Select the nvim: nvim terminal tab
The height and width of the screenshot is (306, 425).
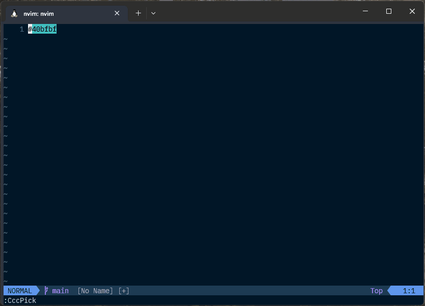pos(66,14)
